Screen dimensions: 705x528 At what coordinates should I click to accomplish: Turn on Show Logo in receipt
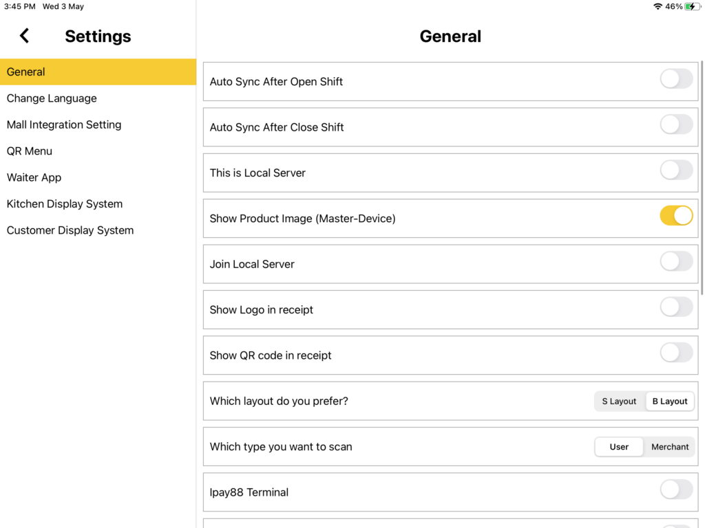(676, 307)
